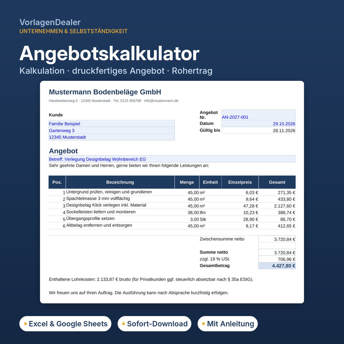Screen dimensions: 344x344
Task: Click the Angebot section heading
Action: [63, 151]
